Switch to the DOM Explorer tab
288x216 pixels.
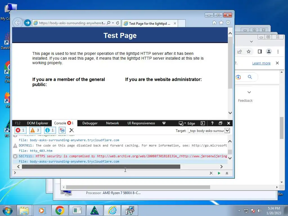37,123
